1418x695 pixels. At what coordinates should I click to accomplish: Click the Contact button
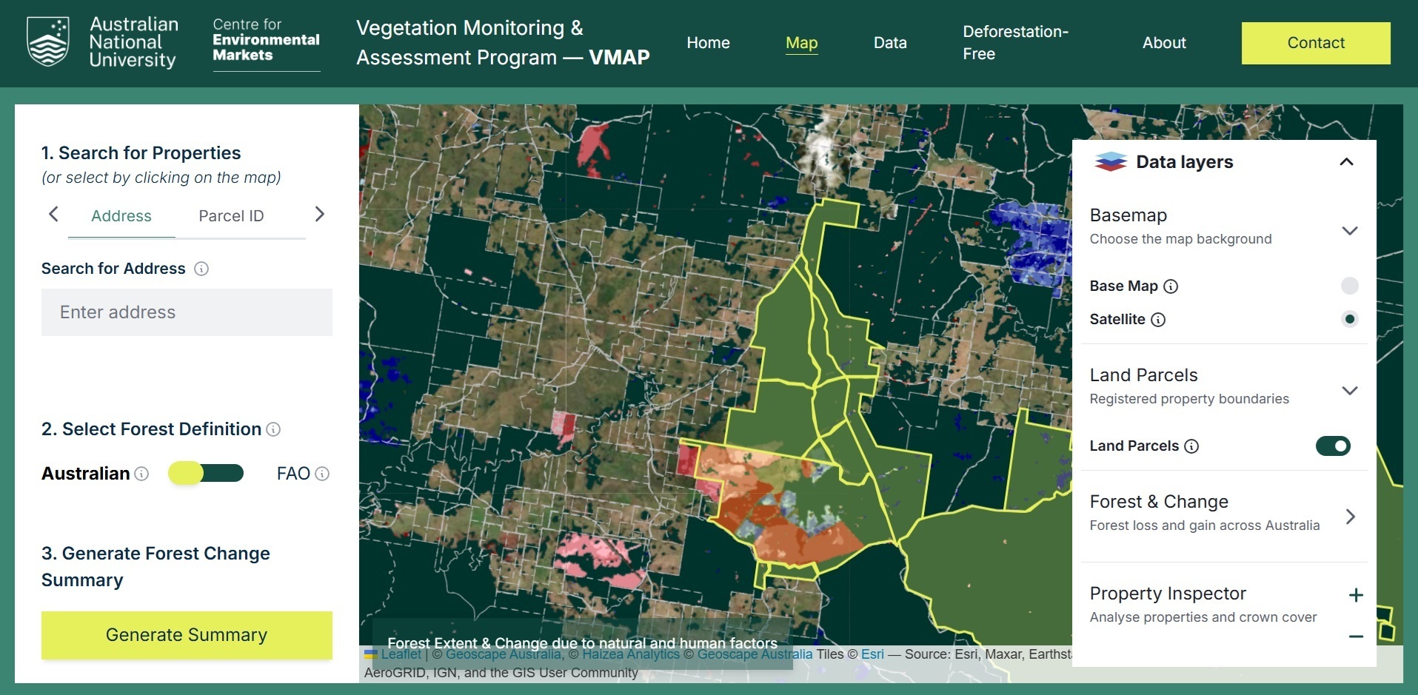[1316, 43]
